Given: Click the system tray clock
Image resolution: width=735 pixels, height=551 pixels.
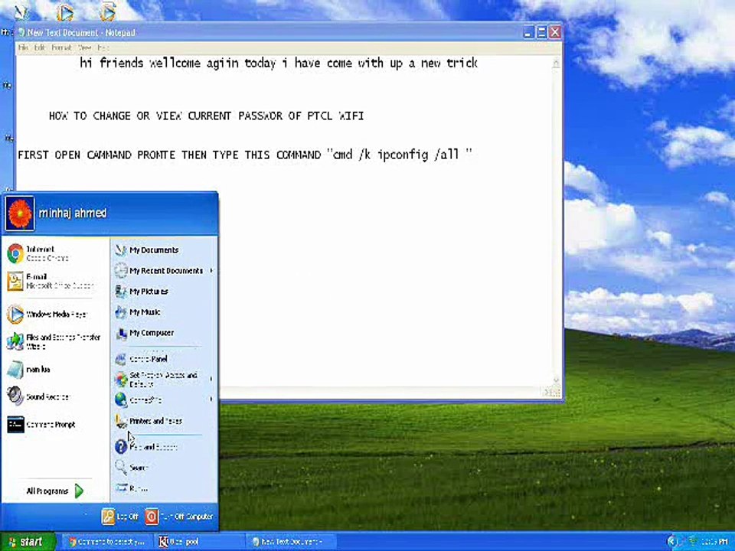Looking at the screenshot, I should click(x=714, y=542).
